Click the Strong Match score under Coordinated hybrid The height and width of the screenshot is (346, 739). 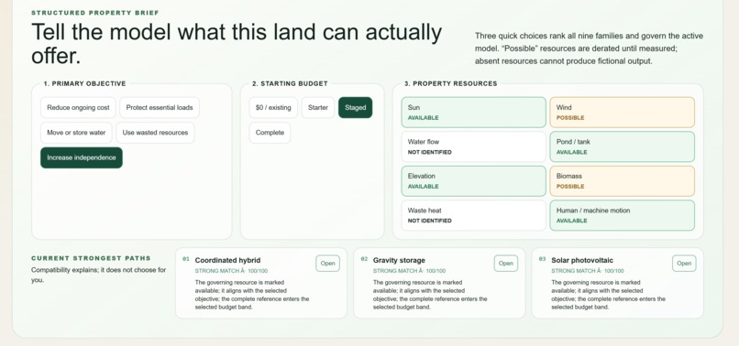pos(231,271)
